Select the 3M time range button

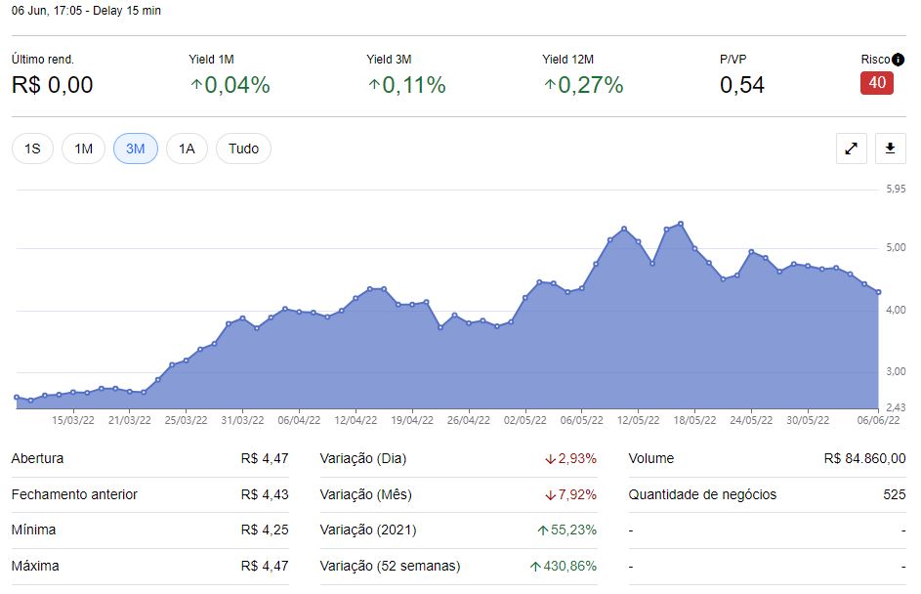(x=135, y=148)
